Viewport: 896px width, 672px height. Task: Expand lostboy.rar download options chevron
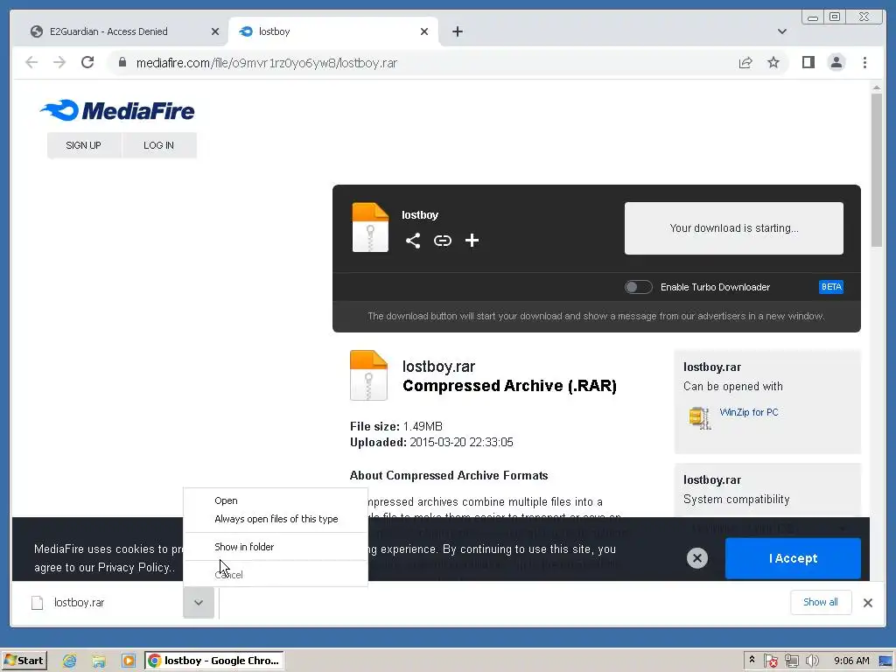click(x=199, y=602)
